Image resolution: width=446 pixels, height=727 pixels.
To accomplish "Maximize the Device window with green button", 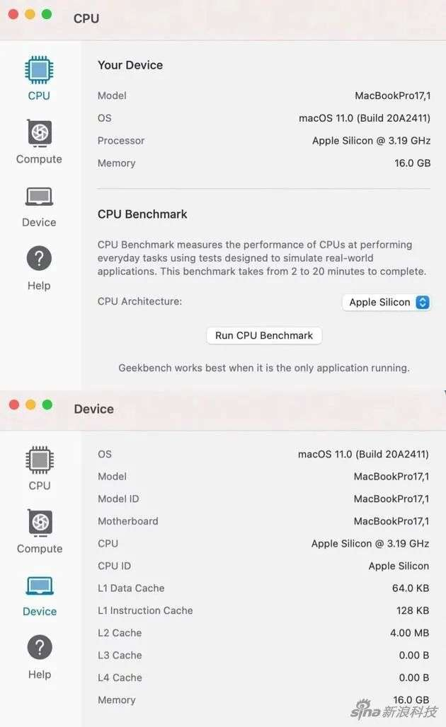I will click(x=47, y=405).
